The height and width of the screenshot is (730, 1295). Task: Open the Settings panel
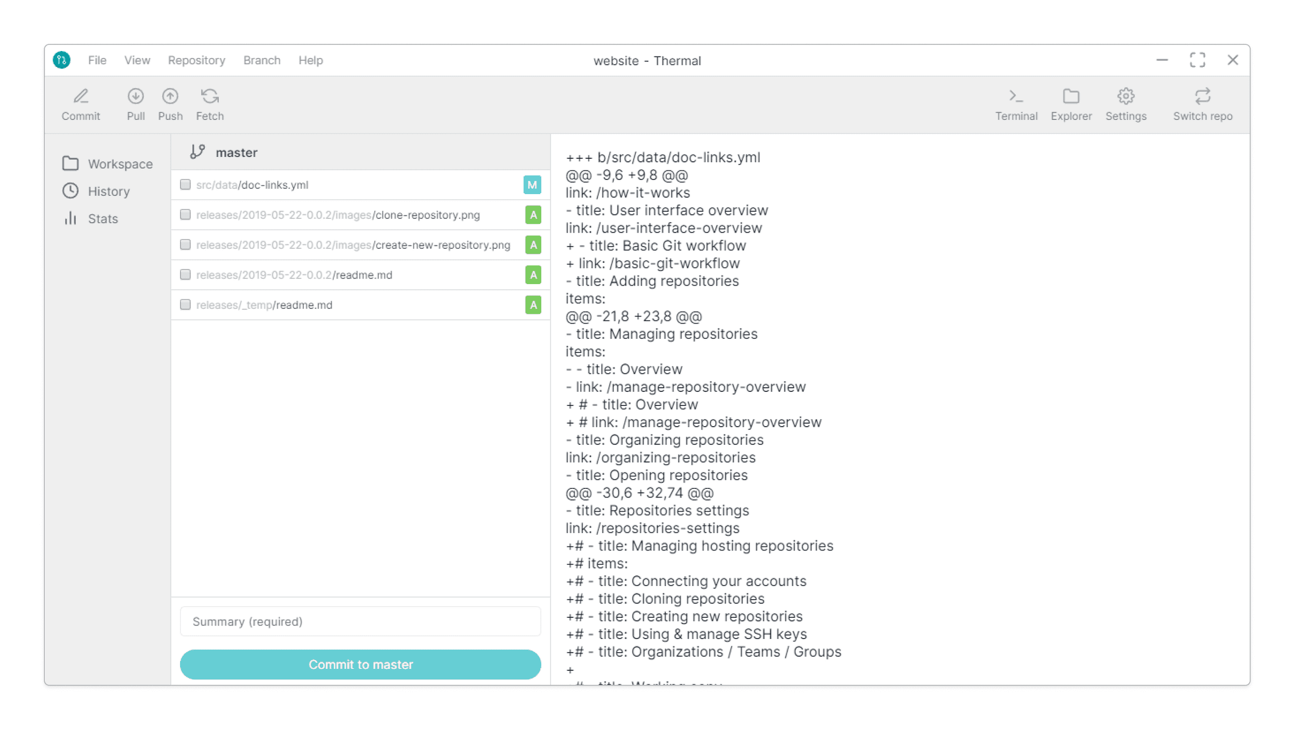[1125, 102]
